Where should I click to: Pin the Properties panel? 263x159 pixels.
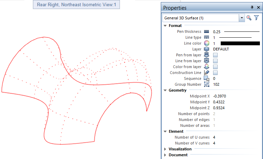click(x=252, y=8)
